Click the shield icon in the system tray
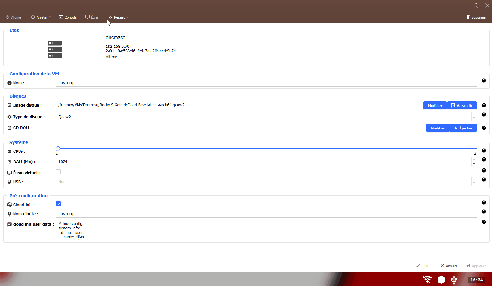 441,279
